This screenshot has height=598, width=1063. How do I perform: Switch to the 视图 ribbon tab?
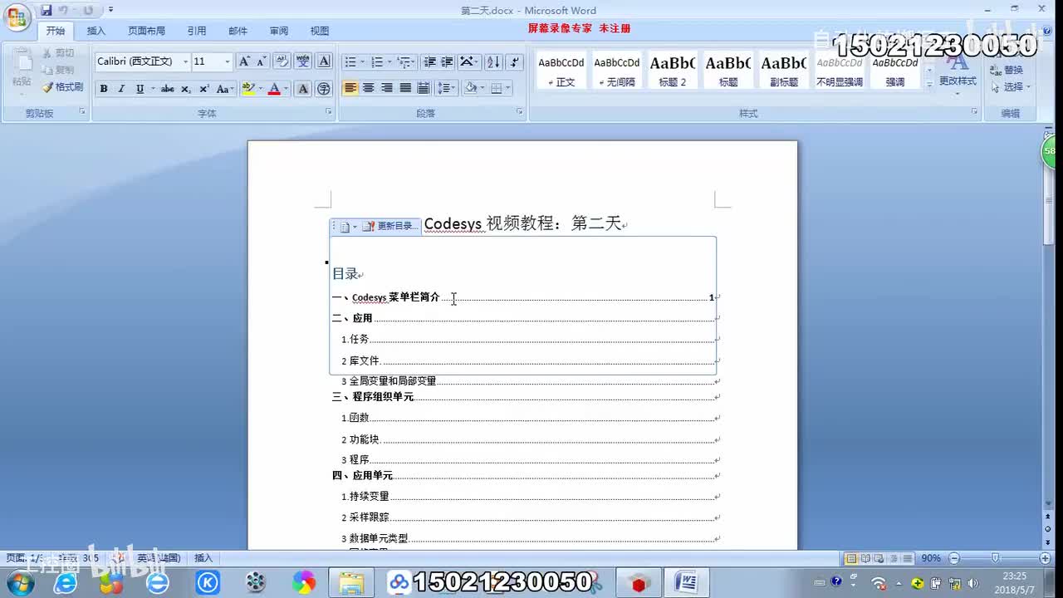click(x=320, y=31)
